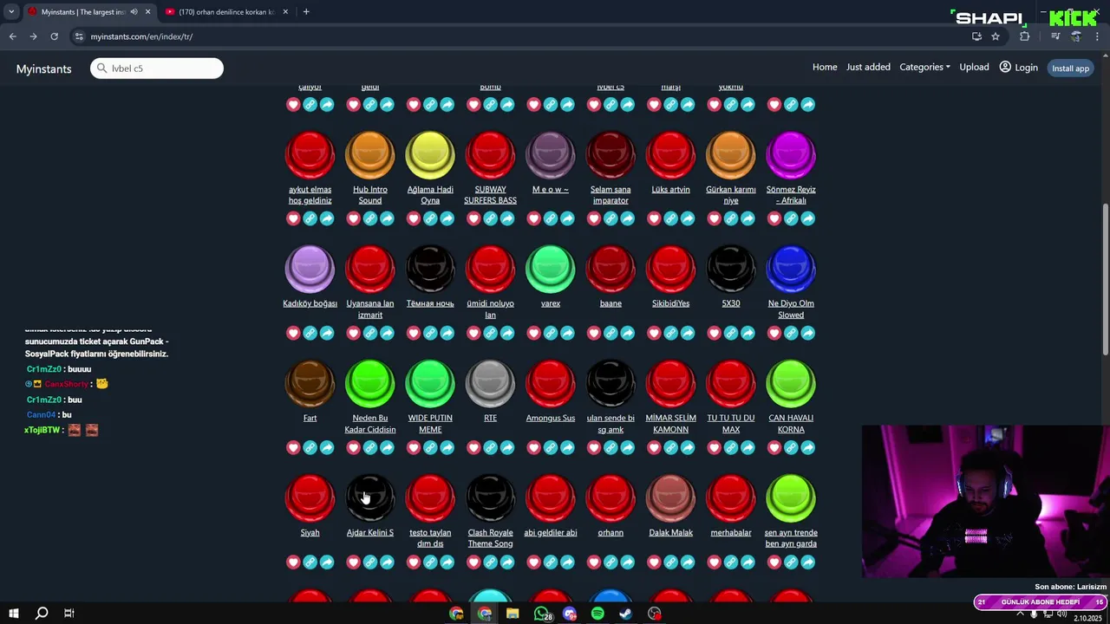This screenshot has width=1110, height=624.
Task: Play the magenta 'Sönmez Reyiz - Afrikalı' button
Action: (x=791, y=155)
